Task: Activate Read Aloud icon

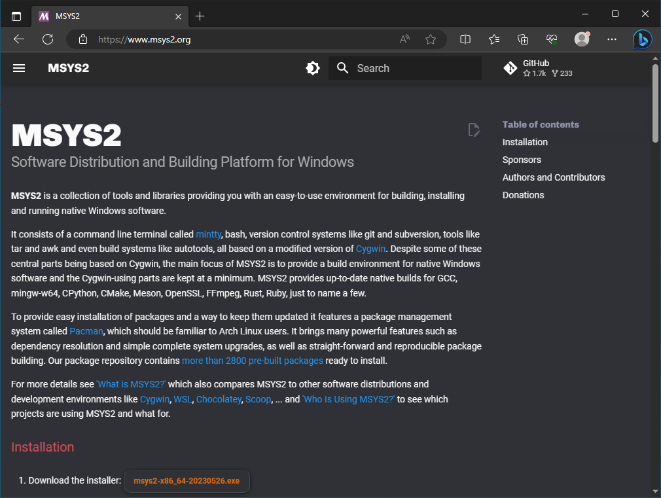Action: [404, 39]
